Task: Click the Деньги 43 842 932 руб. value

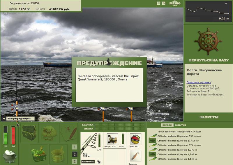Action: [59, 9]
